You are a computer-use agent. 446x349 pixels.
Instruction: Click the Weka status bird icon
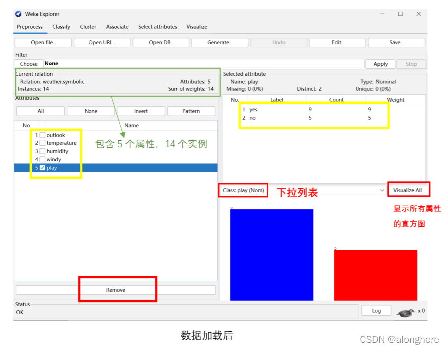(x=406, y=313)
